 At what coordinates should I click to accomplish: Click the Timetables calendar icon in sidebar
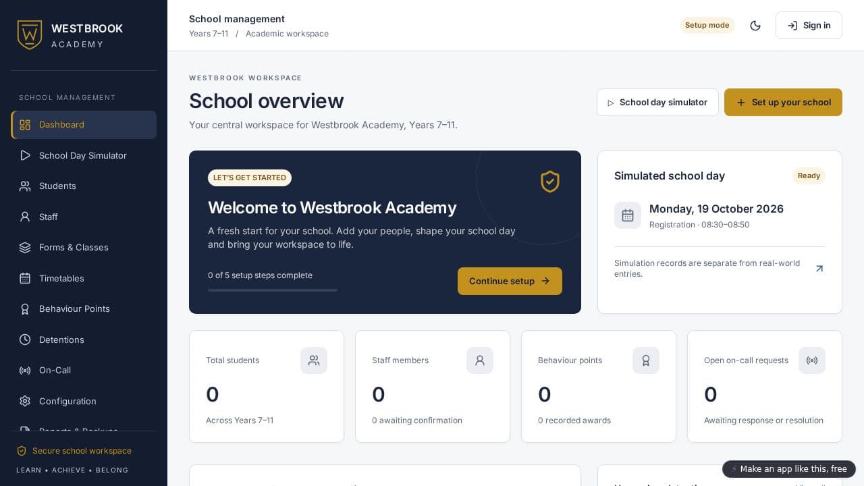click(25, 278)
